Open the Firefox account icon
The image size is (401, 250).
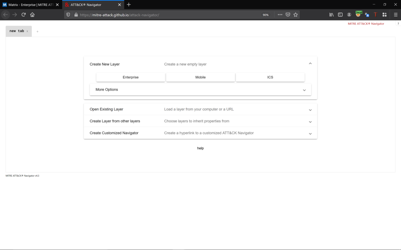point(349,15)
